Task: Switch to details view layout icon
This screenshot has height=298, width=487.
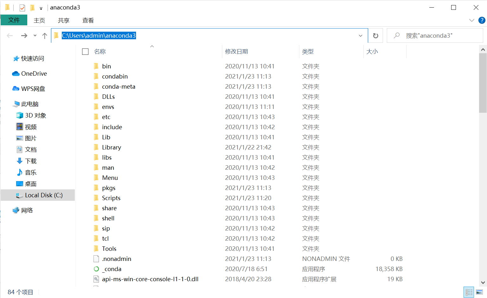Action: click(469, 292)
